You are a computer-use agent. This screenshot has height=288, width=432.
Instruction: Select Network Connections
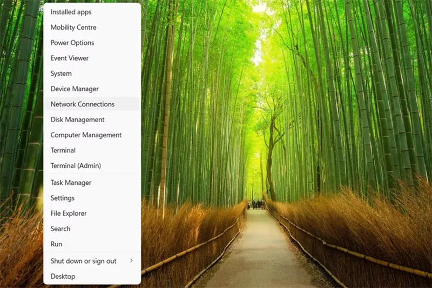(x=92, y=104)
